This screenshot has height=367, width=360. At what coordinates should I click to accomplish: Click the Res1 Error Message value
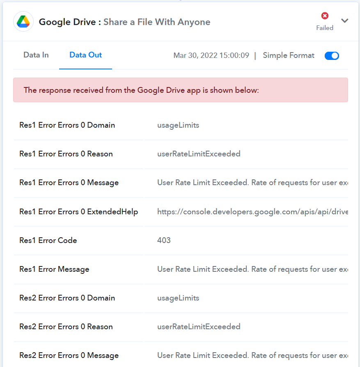pyautogui.click(x=252, y=269)
